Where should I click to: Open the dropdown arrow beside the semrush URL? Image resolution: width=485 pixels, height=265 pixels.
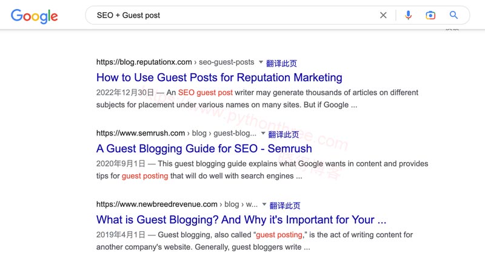pos(263,134)
